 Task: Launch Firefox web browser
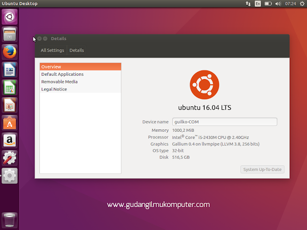[10, 52]
